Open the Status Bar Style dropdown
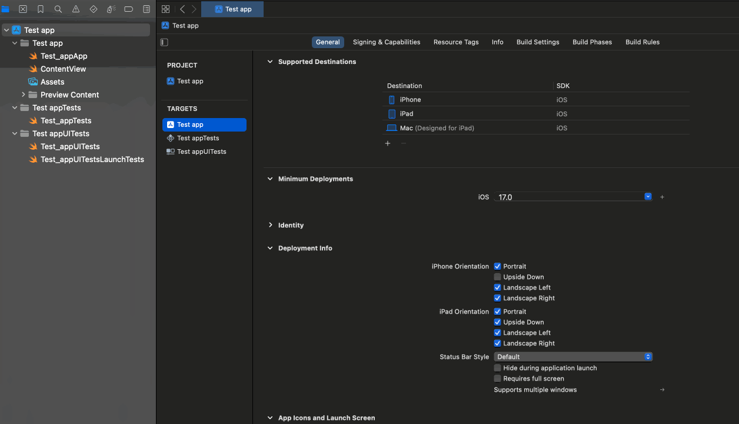 (x=573, y=357)
